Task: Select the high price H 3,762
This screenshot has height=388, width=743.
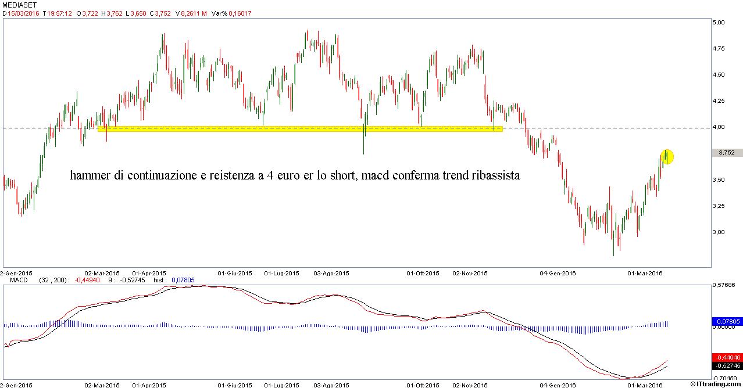Action: point(112,13)
